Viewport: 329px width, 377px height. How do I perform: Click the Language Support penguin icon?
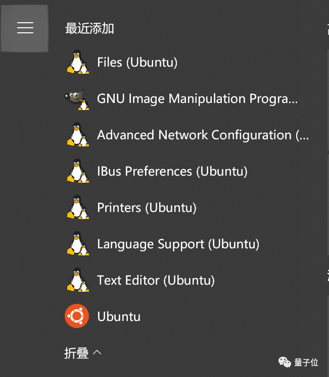77,244
